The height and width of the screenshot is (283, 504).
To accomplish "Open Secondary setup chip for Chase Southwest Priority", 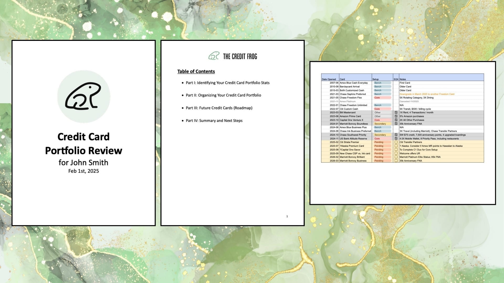I will [382, 135].
